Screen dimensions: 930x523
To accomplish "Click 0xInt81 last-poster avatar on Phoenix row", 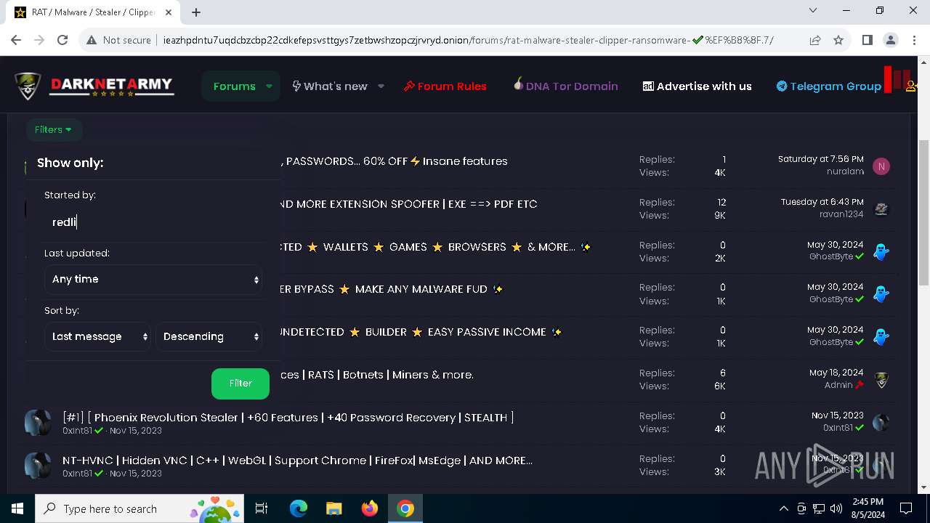I will (x=881, y=423).
